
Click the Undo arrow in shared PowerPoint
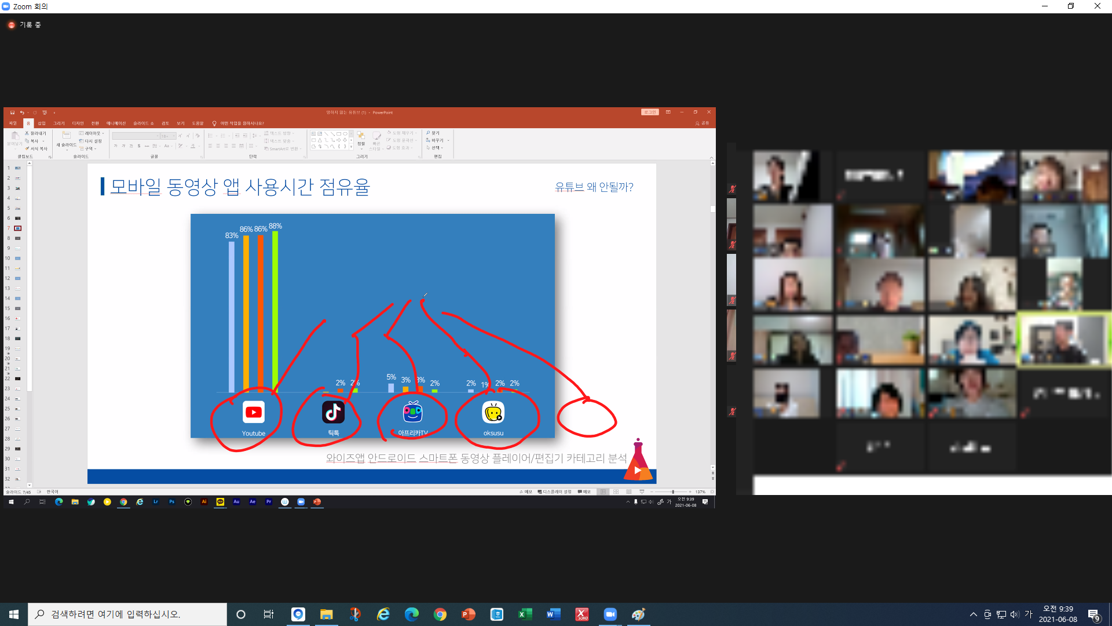(22, 112)
